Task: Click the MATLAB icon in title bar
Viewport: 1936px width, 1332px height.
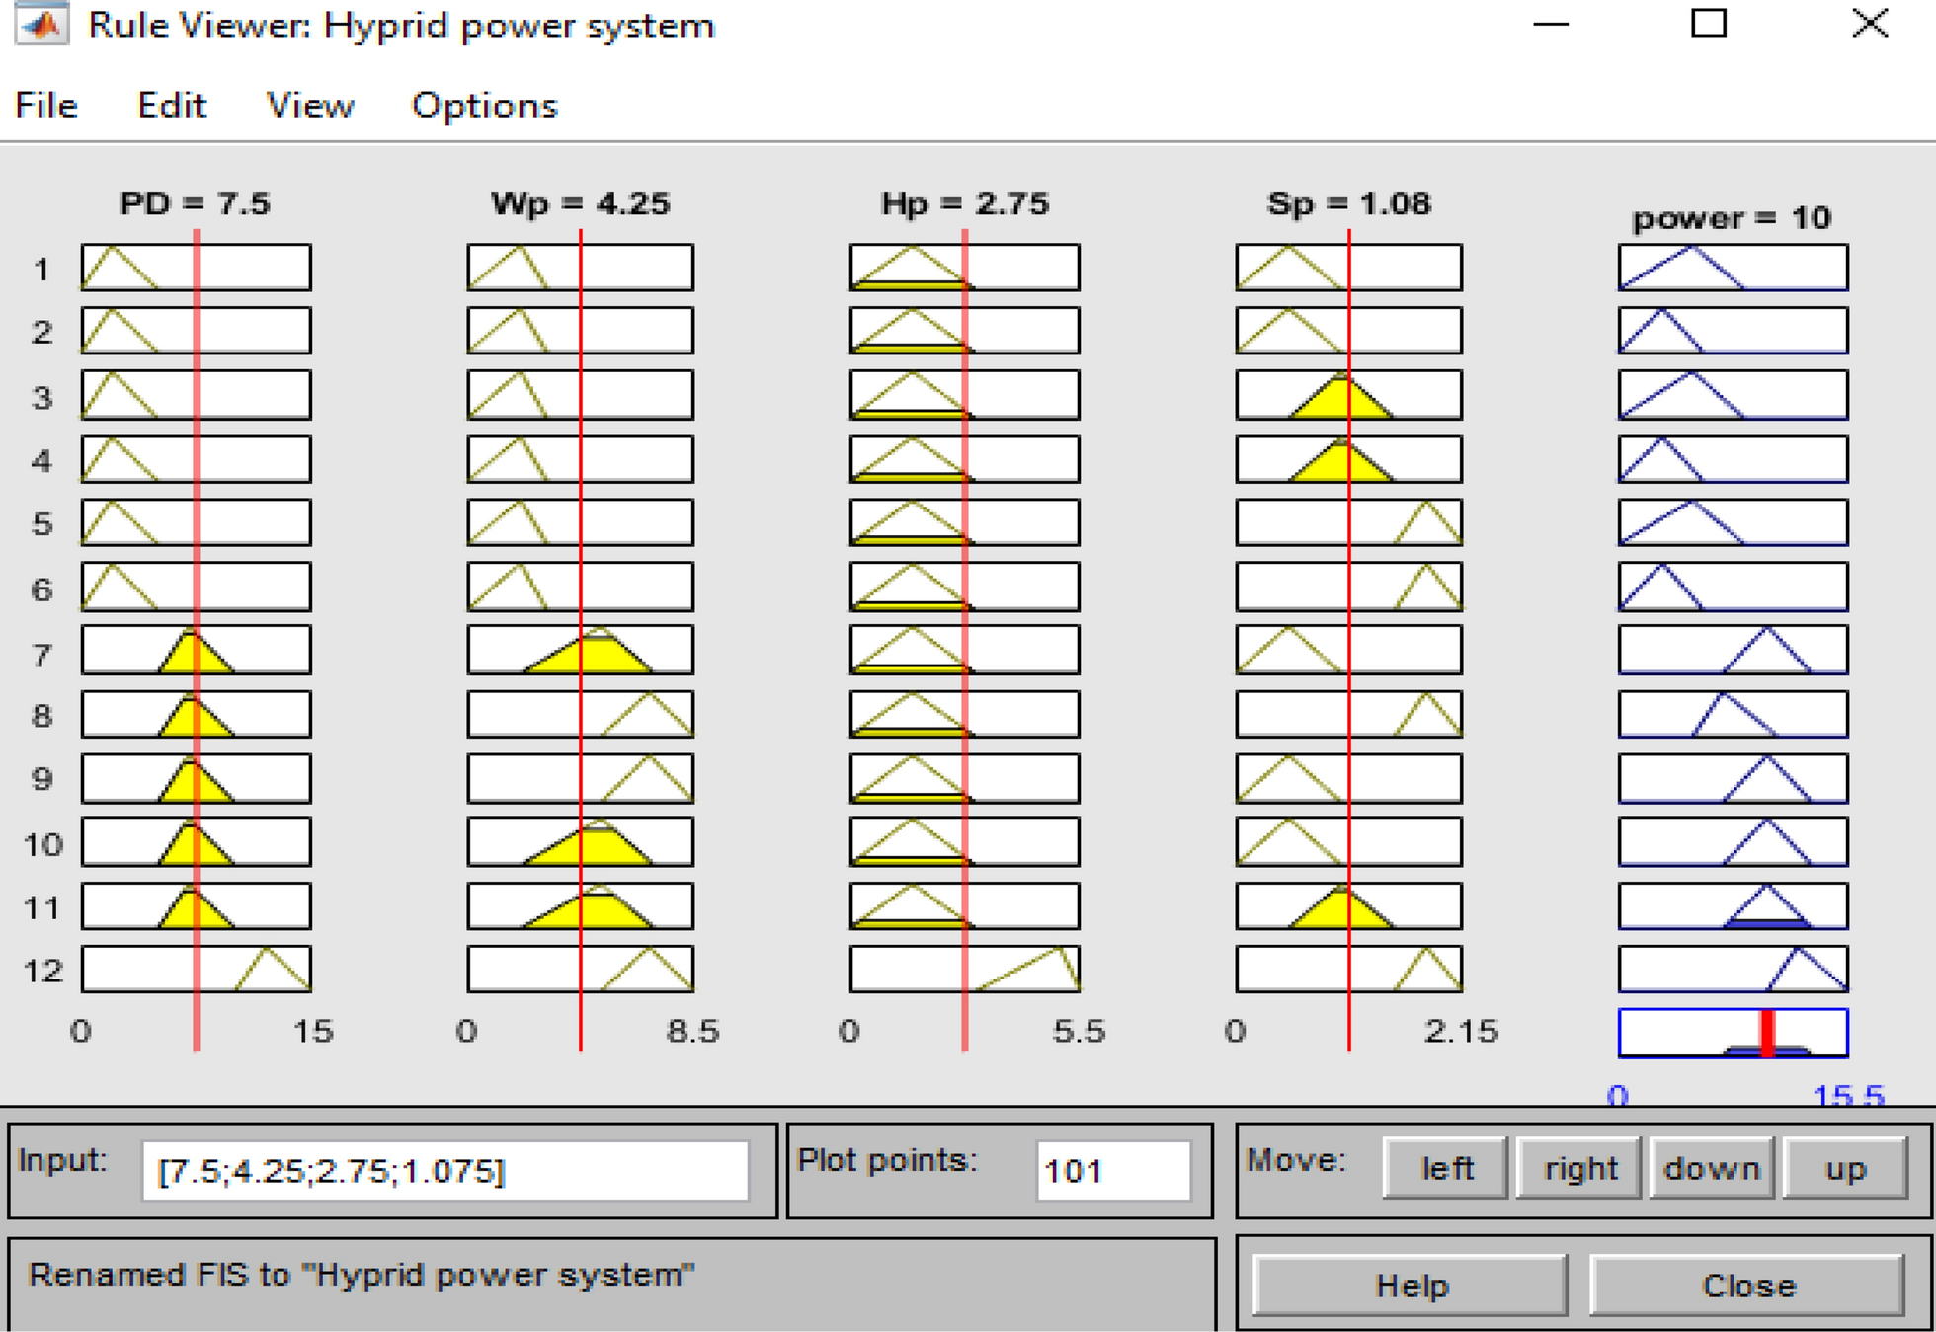Action: [x=41, y=24]
